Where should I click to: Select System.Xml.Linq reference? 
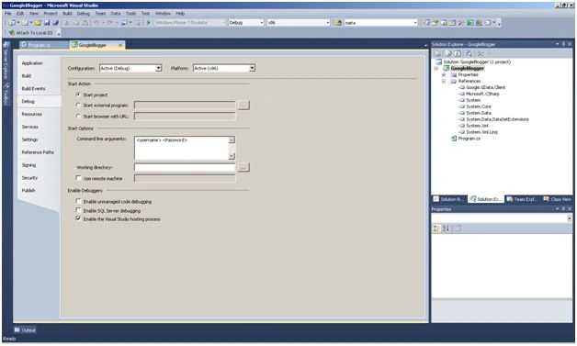(481, 132)
